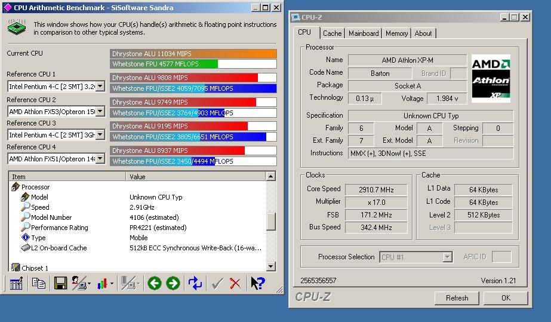551x322 pixels.
Task: Click the list's vertical scrollbar thumb
Action: (x=270, y=222)
